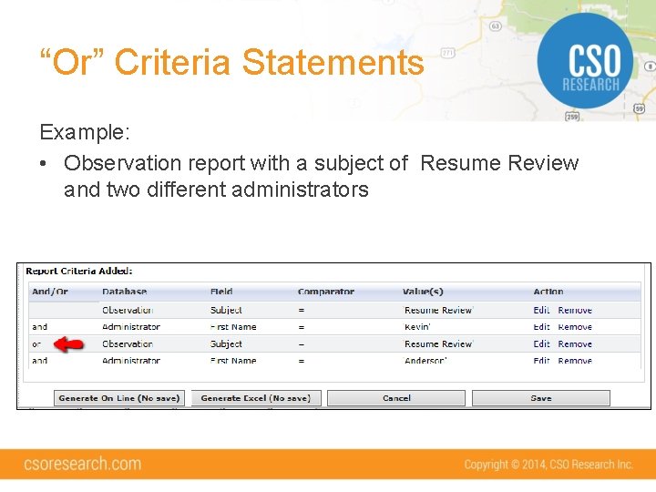The height and width of the screenshot is (492, 656).
Task: Select the 'Anderson' value cell
Action: tap(425, 360)
